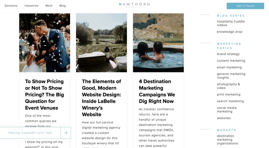
Task: Click the Get in Touch button
Action: click(x=245, y=6)
